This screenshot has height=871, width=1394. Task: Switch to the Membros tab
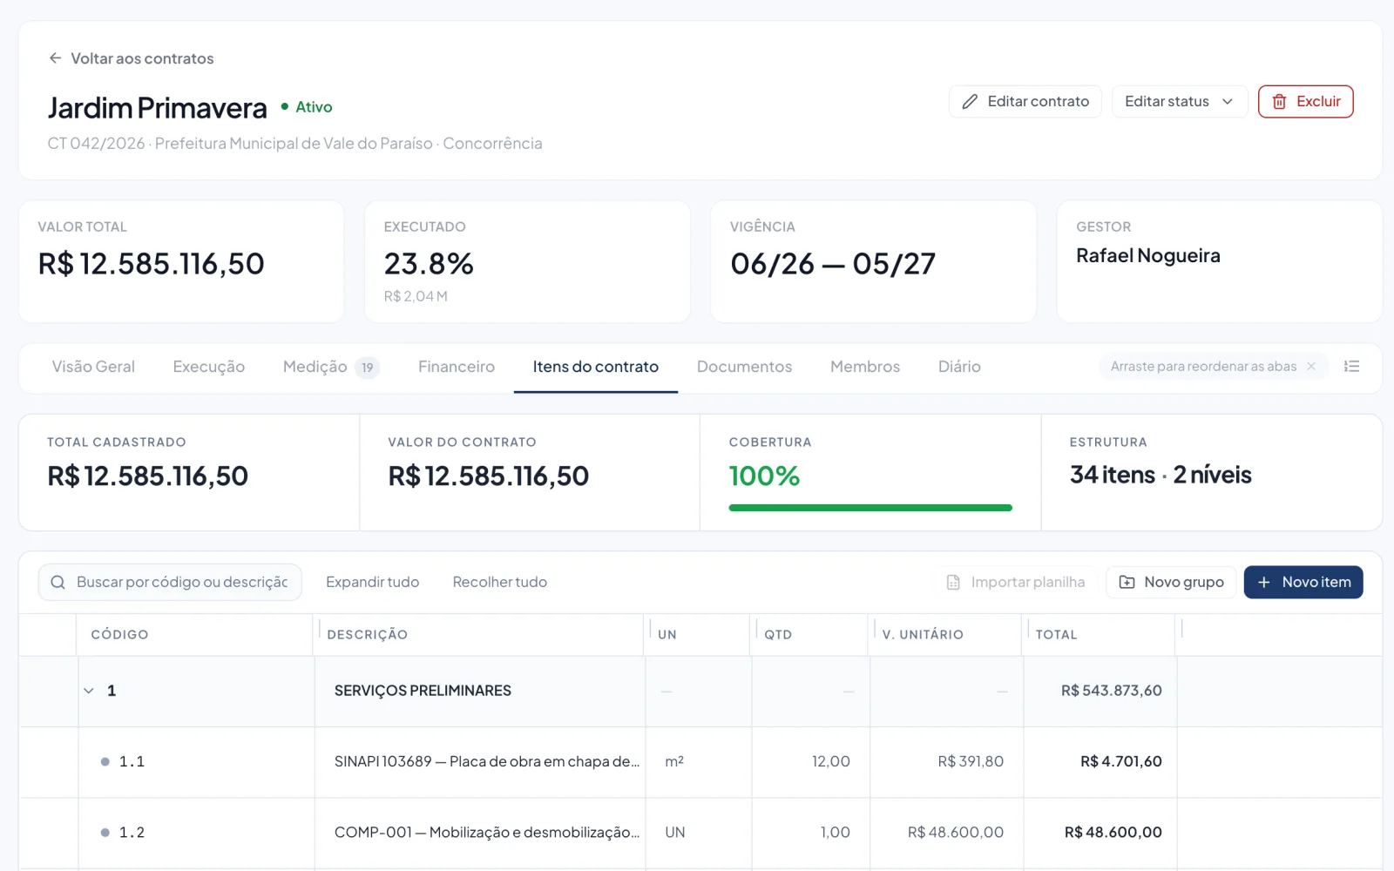tap(865, 367)
